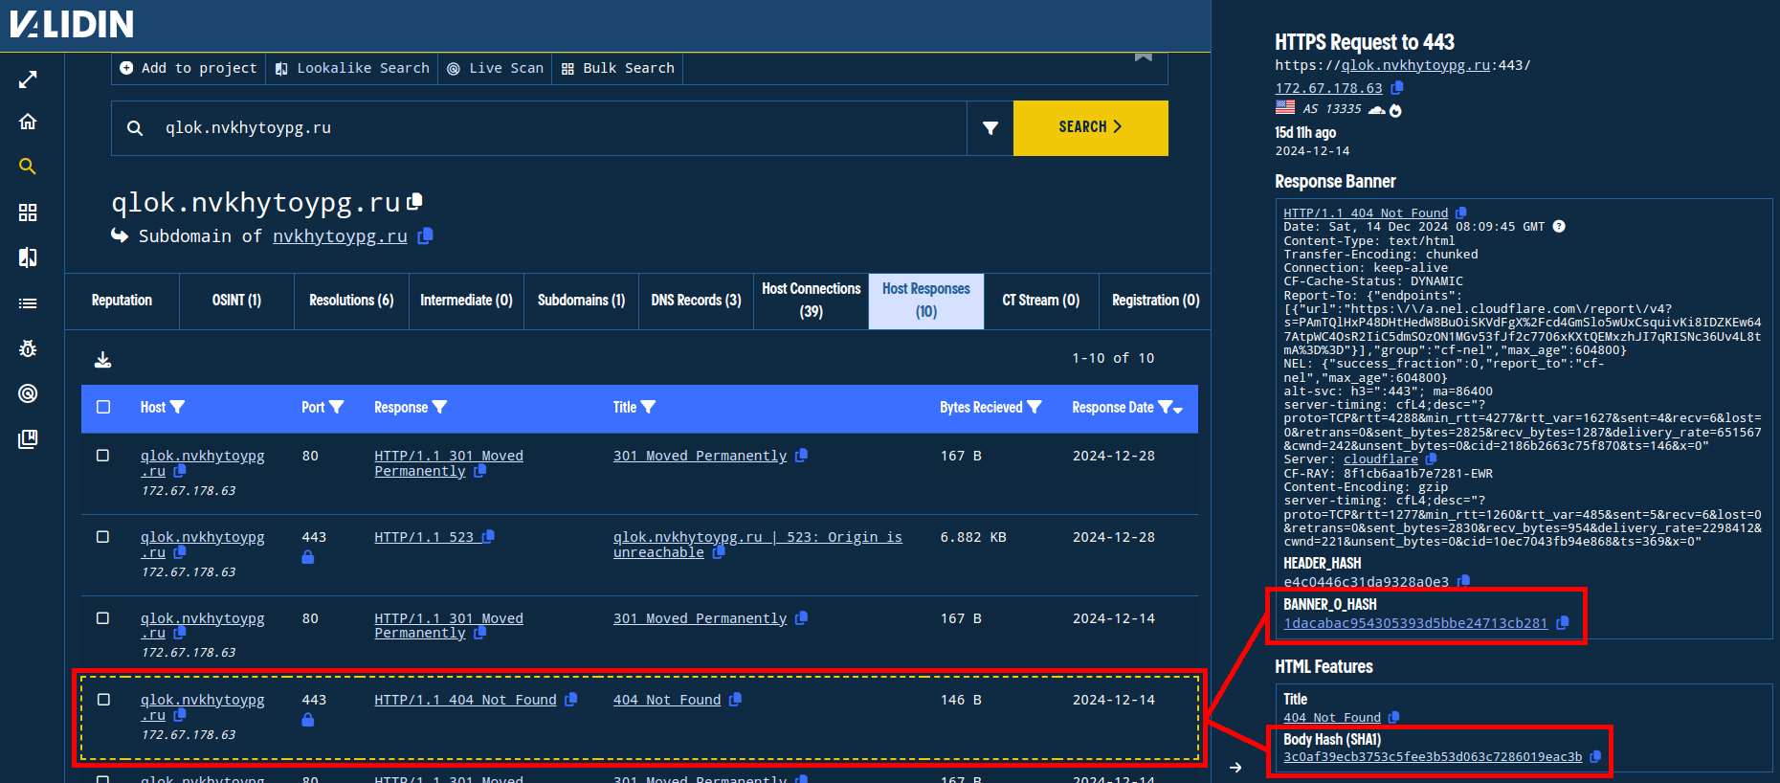This screenshot has width=1780, height=783.
Task: Copy the 404 Not Found title in HTML Features
Action: (x=1393, y=718)
